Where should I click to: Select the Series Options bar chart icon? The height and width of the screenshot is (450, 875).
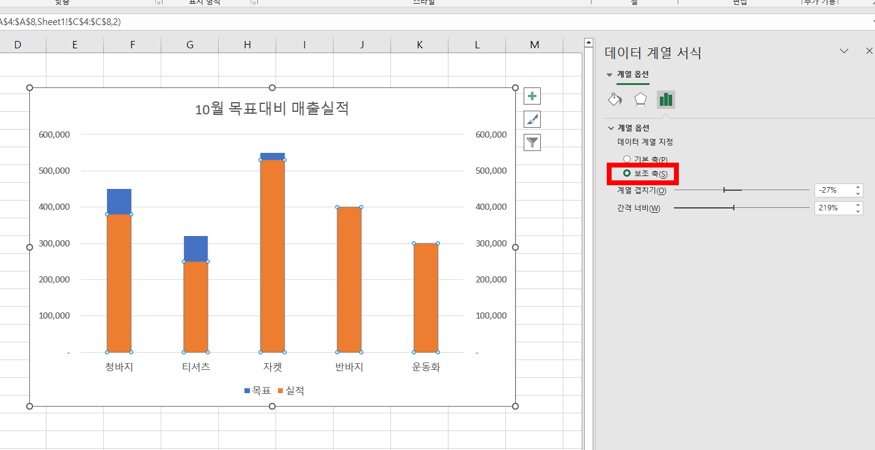click(x=666, y=100)
